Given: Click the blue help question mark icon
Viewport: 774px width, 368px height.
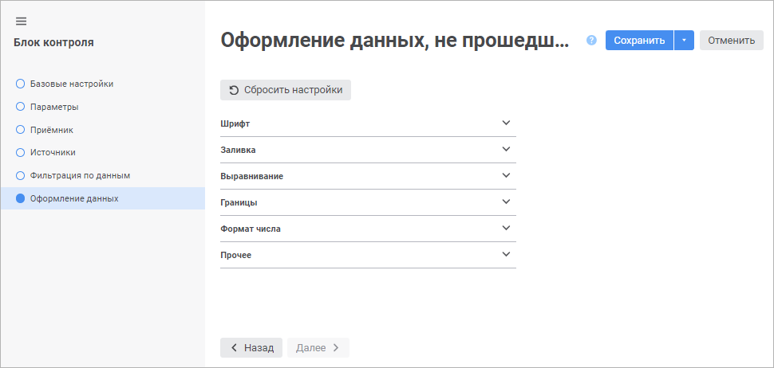Looking at the screenshot, I should tap(591, 41).
